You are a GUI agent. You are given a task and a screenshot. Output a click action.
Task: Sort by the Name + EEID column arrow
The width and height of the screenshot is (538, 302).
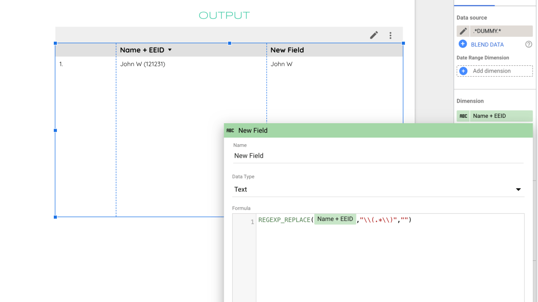(170, 50)
